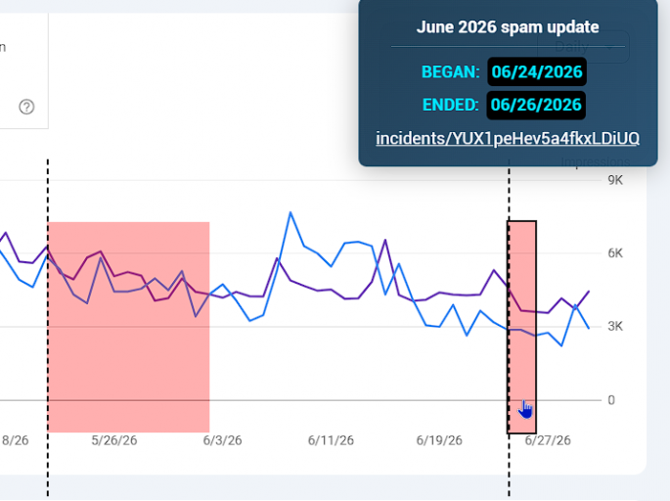Click the BEGAN date value 06/24/2026
The width and height of the screenshot is (670, 501).
point(537,71)
